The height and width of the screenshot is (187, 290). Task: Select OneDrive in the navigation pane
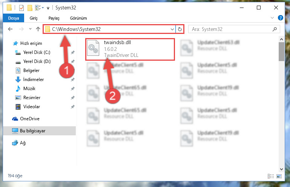click(x=30, y=118)
